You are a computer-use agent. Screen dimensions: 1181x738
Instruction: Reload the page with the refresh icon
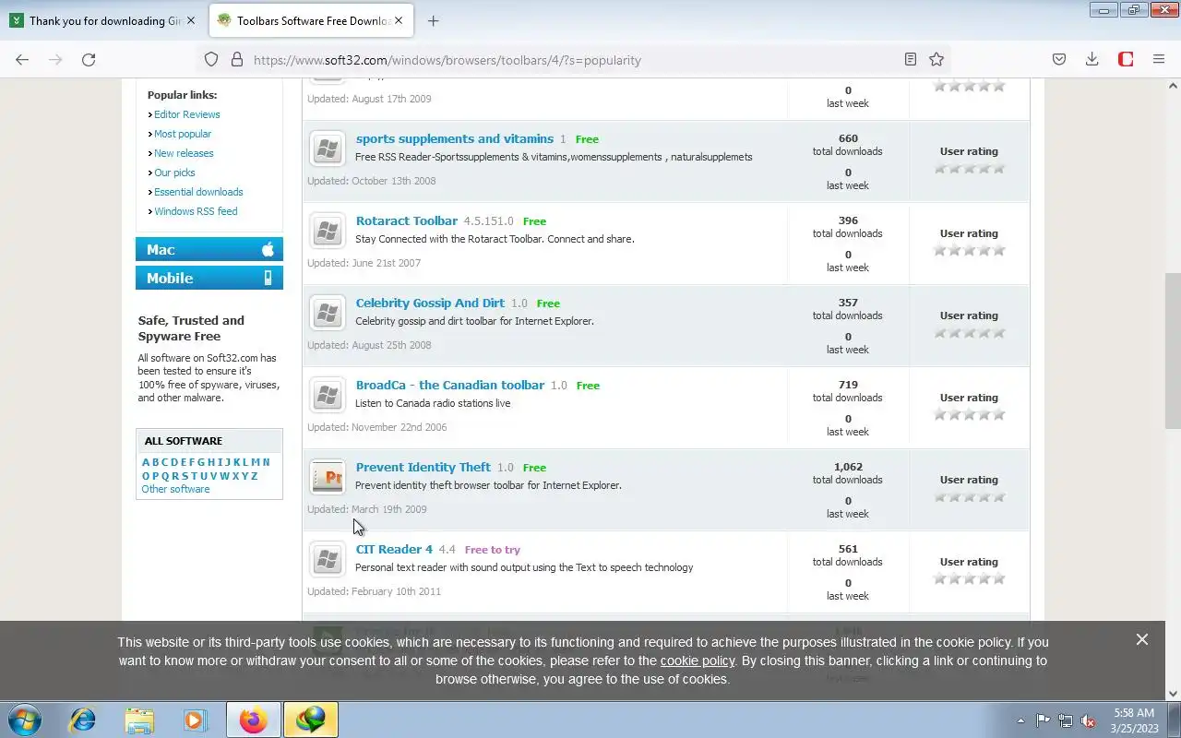point(89,59)
